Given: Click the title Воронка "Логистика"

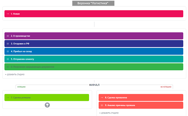Looking at the screenshot, I should point(93,3).
